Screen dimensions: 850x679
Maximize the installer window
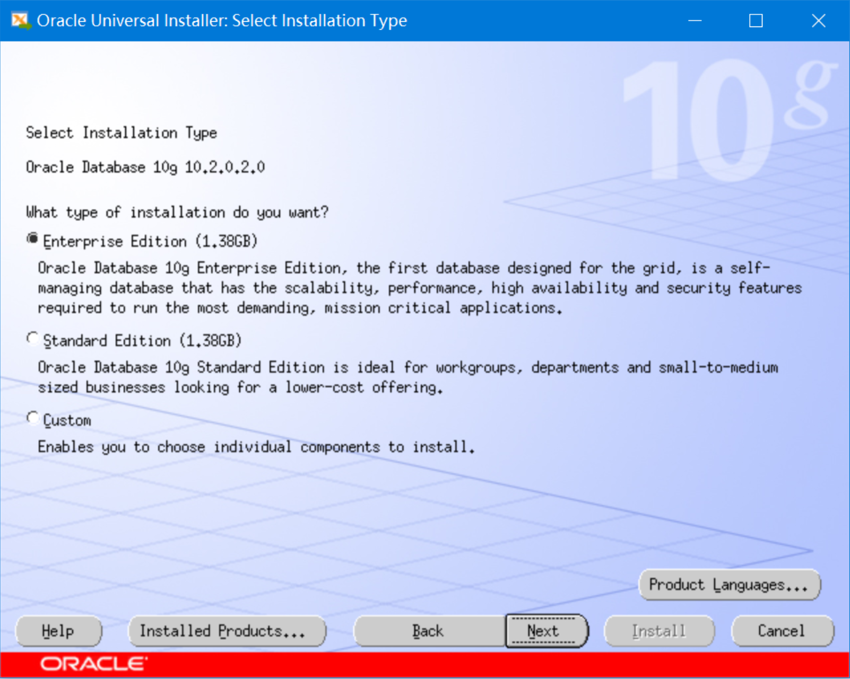coord(756,21)
